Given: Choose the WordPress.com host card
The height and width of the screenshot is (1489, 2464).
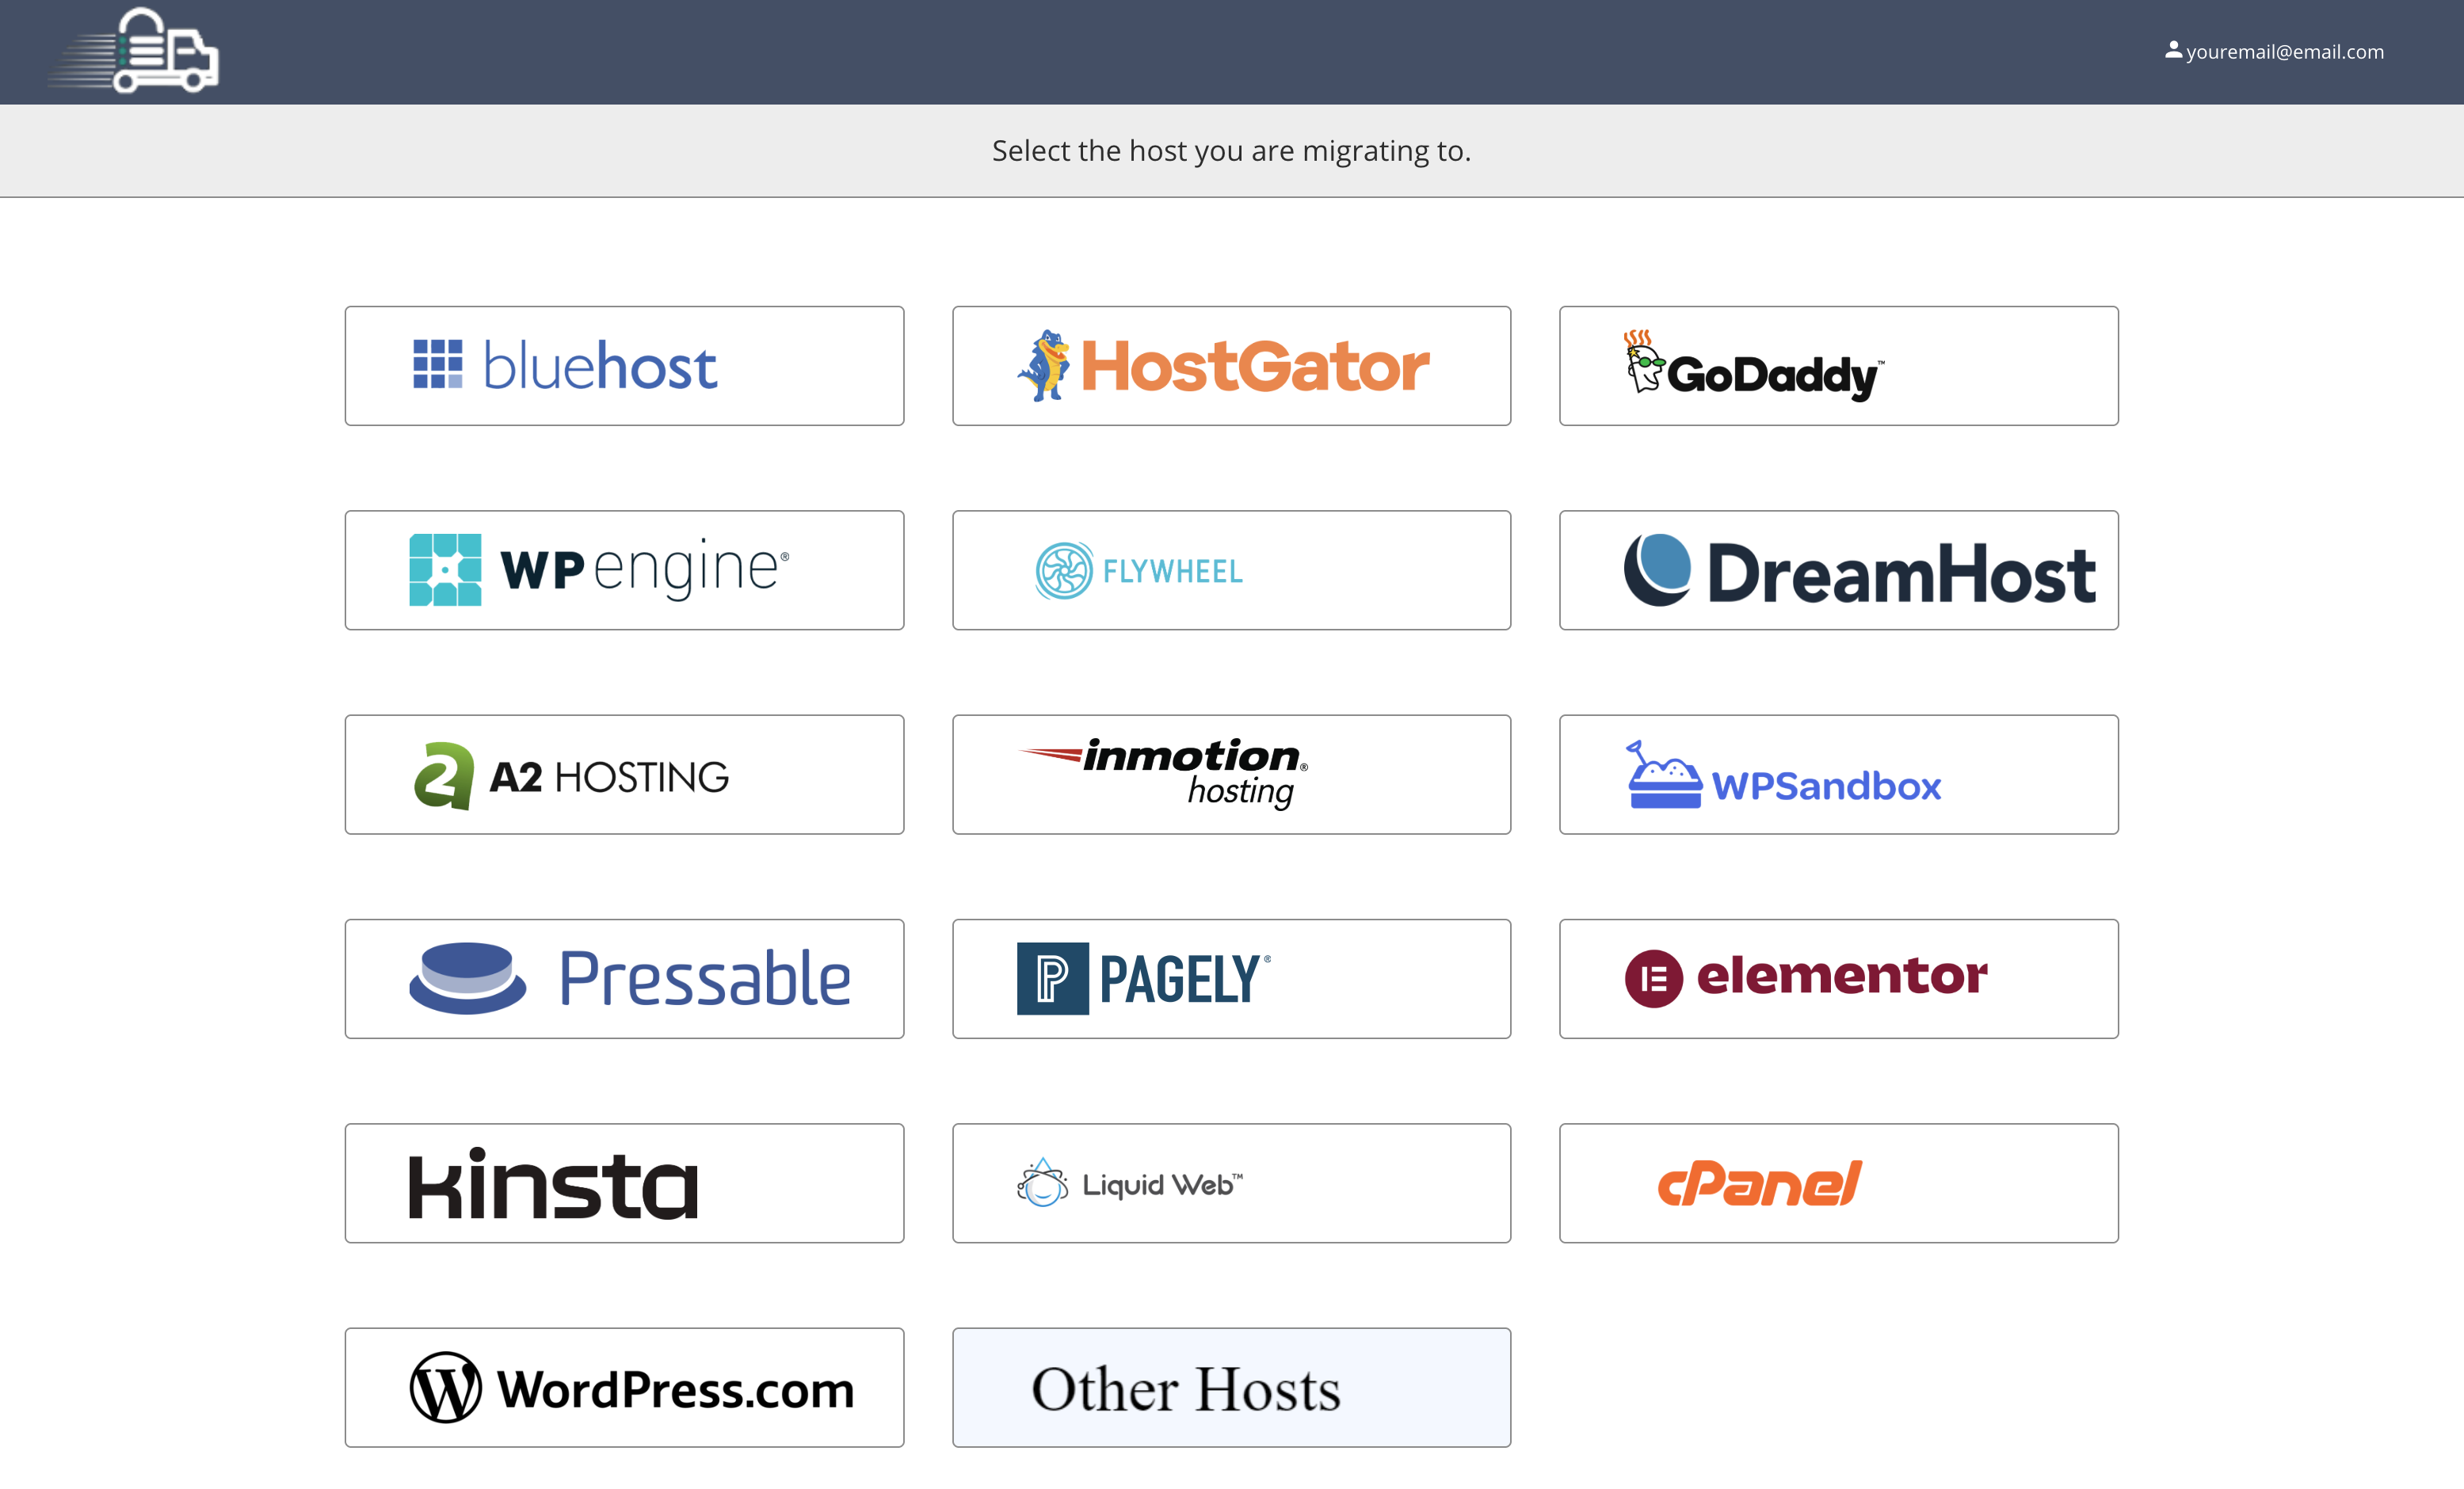Looking at the screenshot, I should click(x=624, y=1387).
